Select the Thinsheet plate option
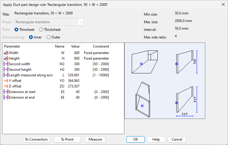 click(17, 30)
